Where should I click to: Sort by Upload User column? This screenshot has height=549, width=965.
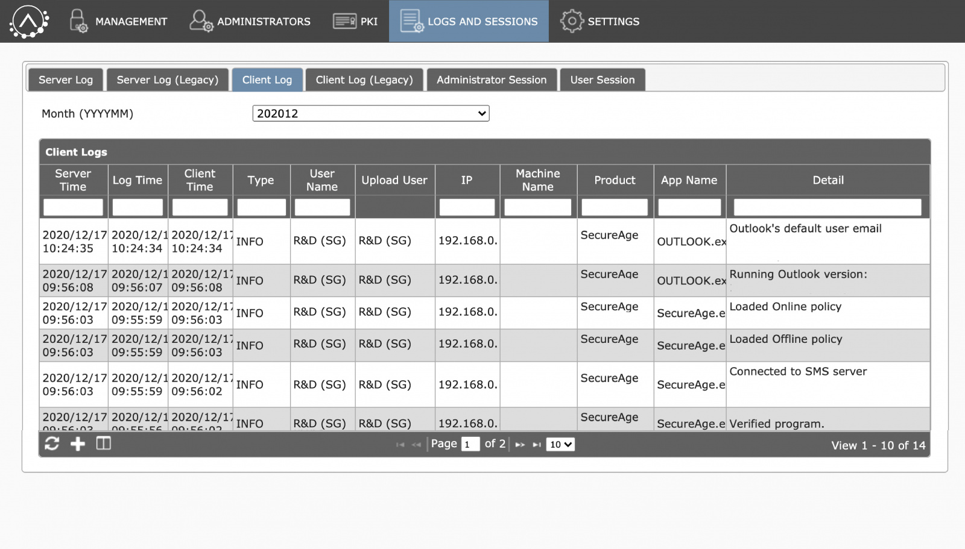(x=394, y=180)
